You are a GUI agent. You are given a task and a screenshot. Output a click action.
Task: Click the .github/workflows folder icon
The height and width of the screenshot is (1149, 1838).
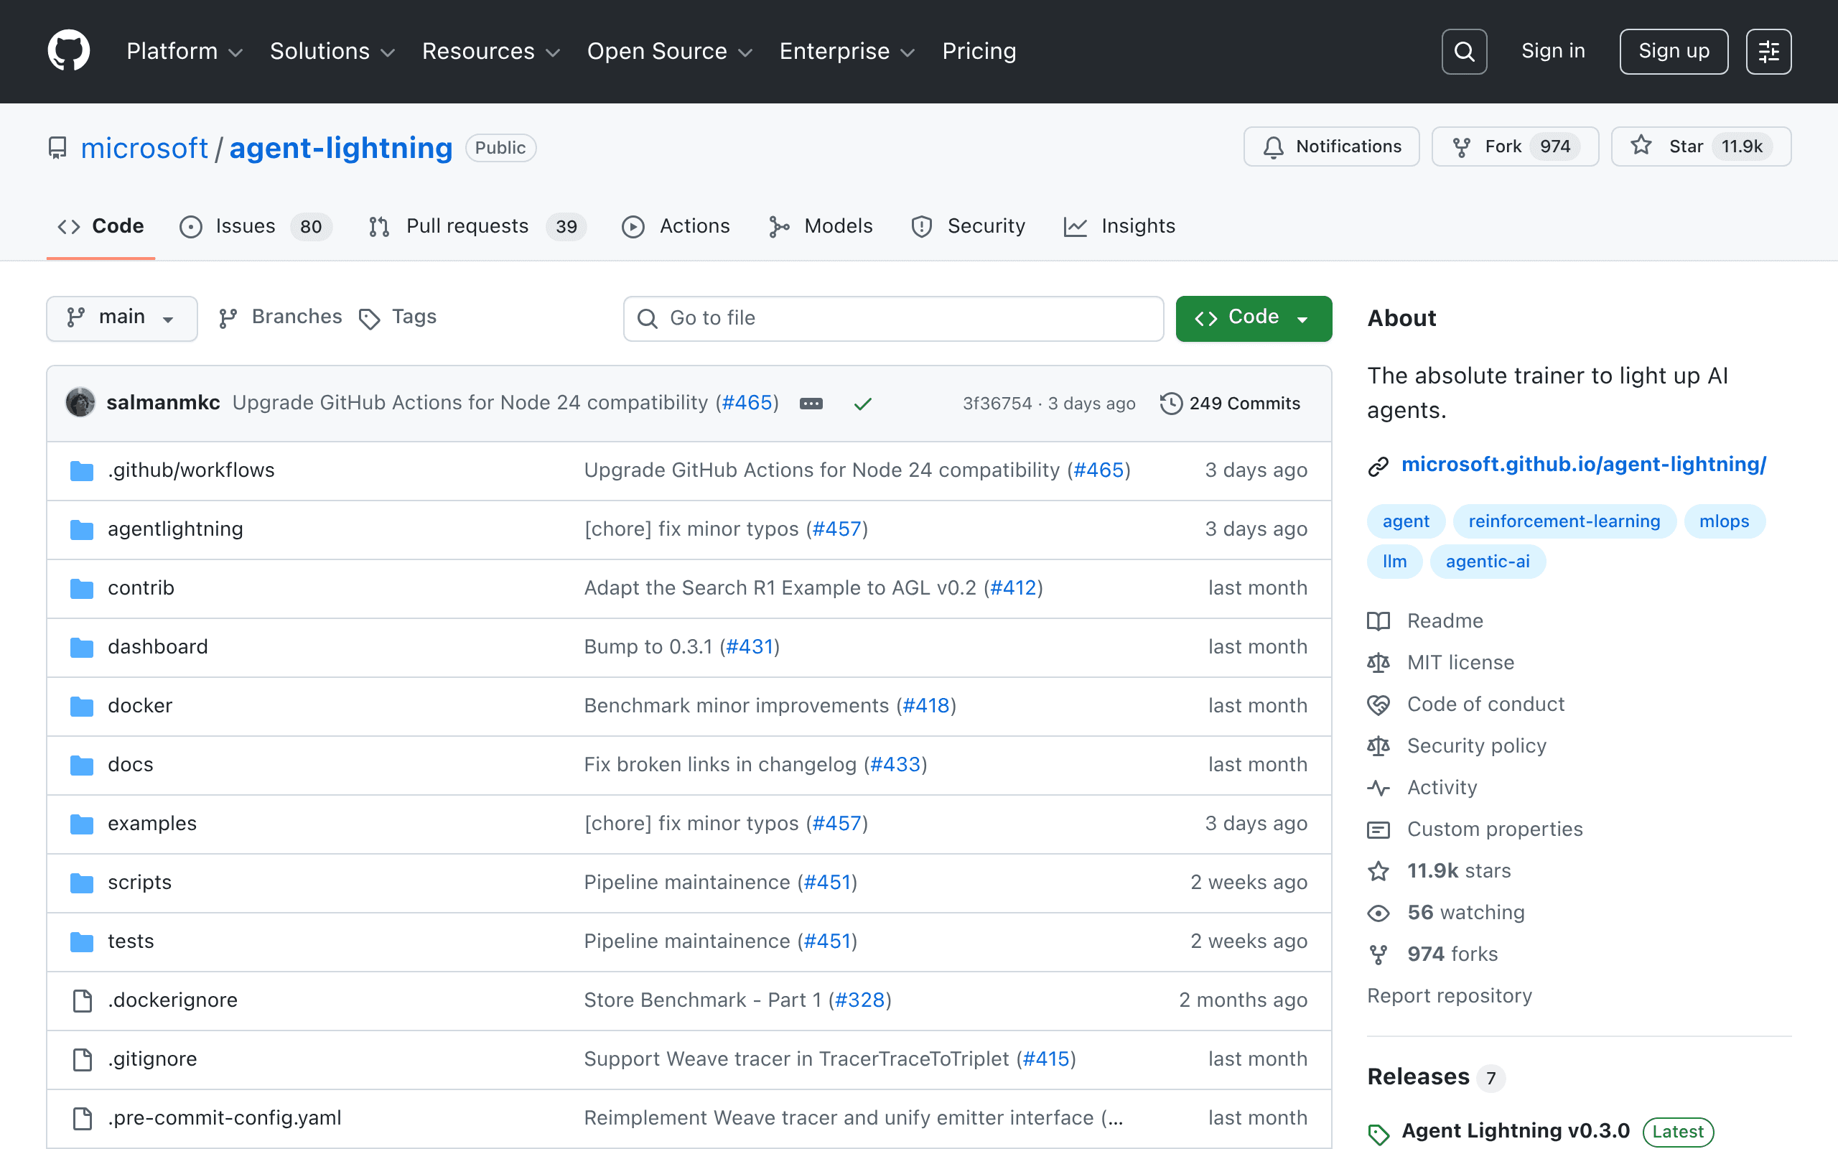[82, 470]
